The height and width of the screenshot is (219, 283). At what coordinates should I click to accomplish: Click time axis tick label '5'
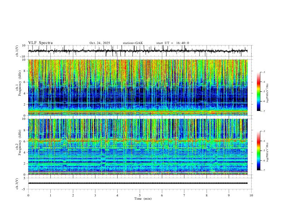140,195
